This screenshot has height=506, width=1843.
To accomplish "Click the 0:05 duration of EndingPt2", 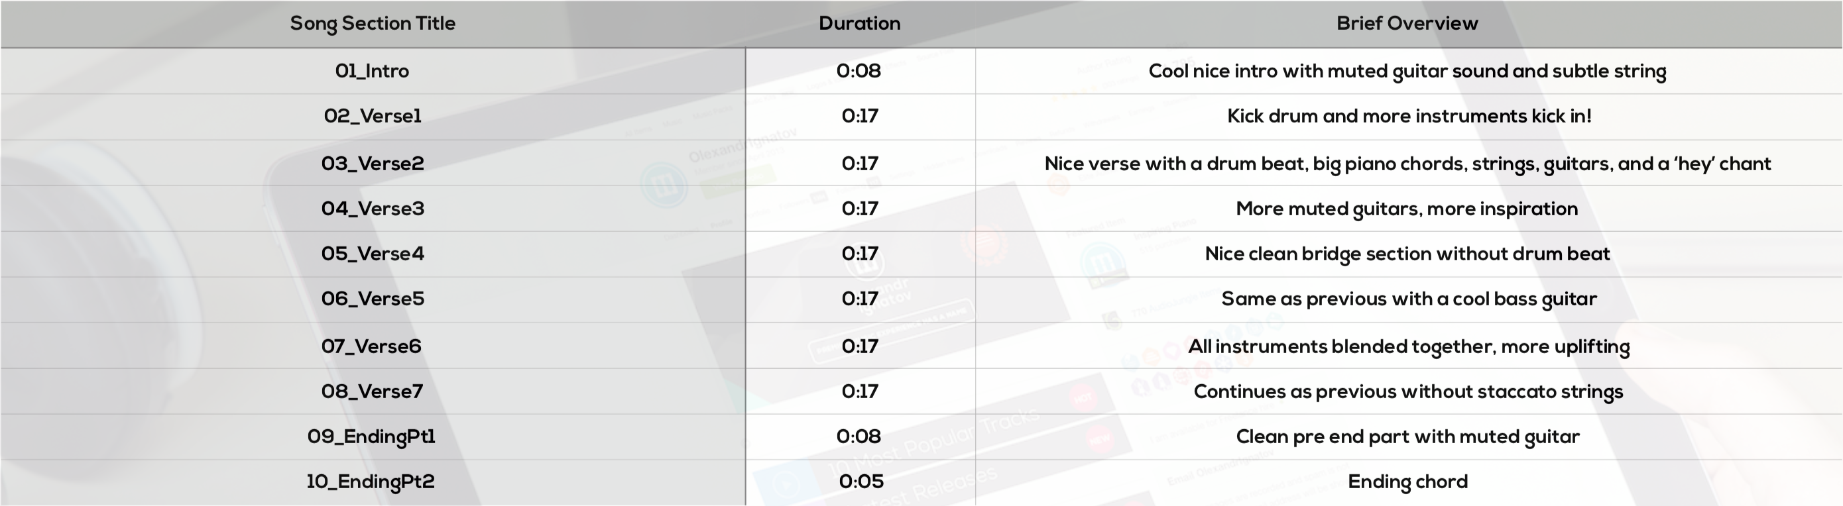I will click(x=861, y=481).
